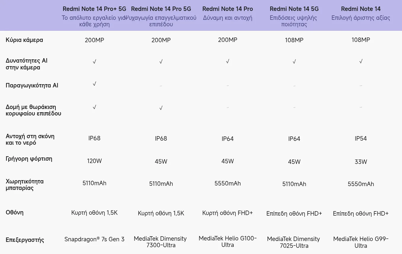402x254 pixels.
Task: Click camera AI checkmark for Note 14 Pro 5G
Action: pos(161,61)
